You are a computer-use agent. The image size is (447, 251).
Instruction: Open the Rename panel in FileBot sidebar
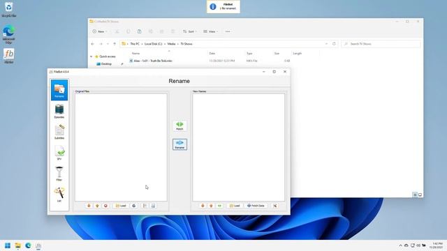click(59, 90)
